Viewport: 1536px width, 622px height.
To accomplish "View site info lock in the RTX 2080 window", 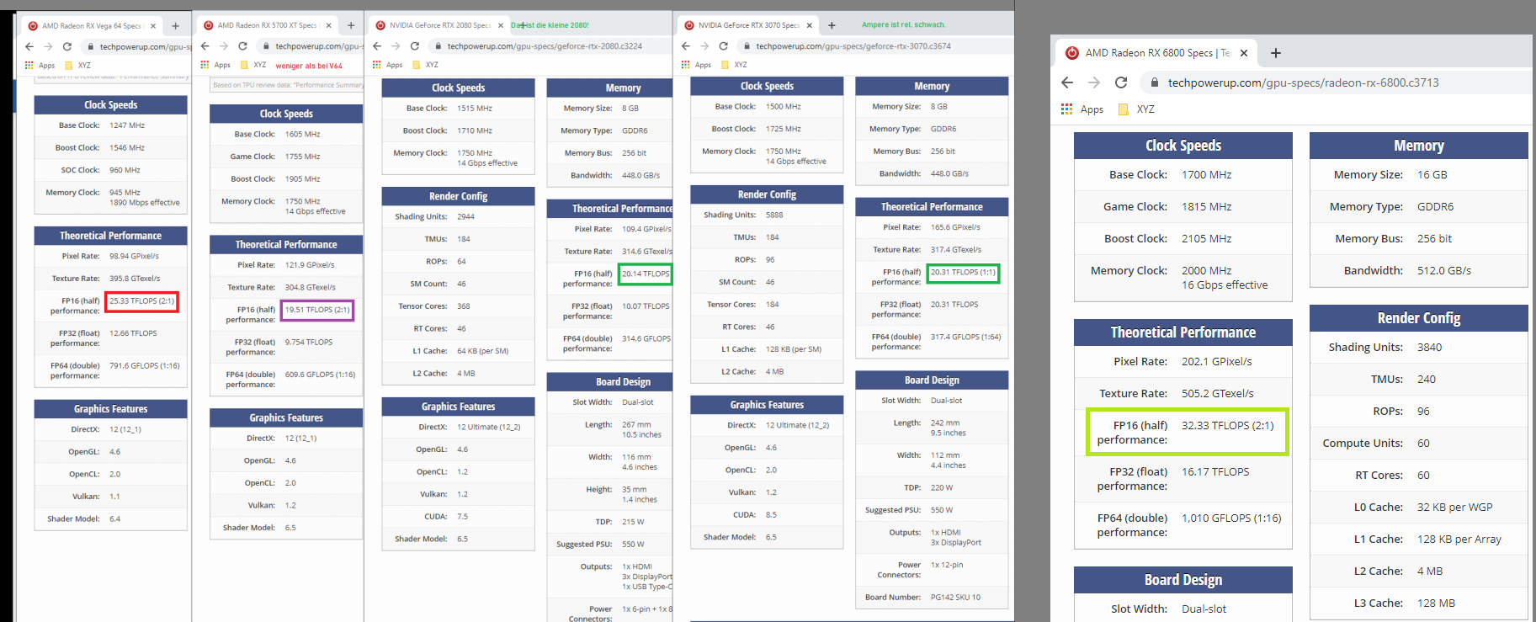I will (438, 46).
